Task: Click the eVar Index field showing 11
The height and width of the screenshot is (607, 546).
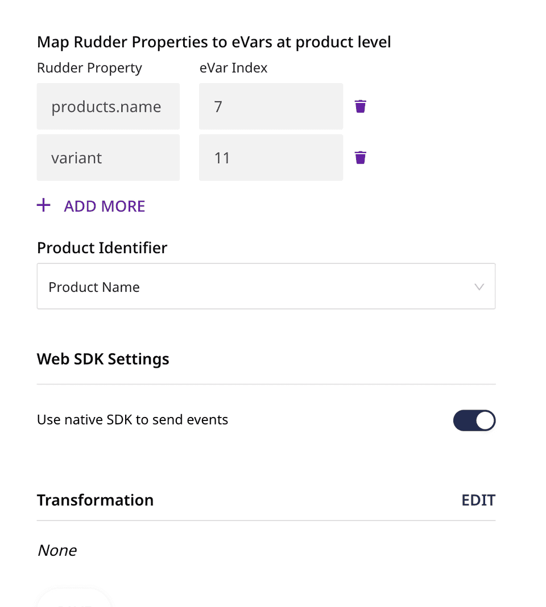Action: (x=271, y=158)
